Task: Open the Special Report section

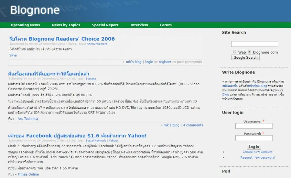Action: click(105, 25)
